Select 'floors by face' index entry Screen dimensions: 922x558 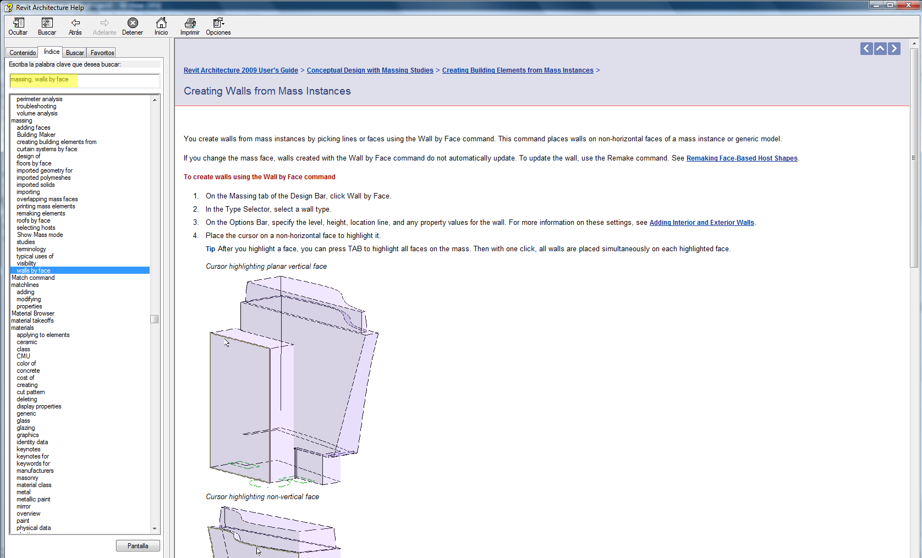34,163
